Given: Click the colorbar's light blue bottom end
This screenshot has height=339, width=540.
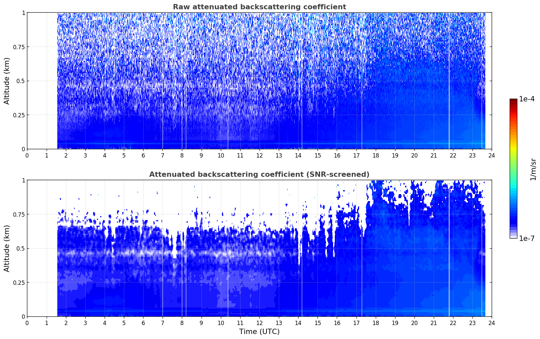Looking at the screenshot, I should pyautogui.click(x=513, y=236).
